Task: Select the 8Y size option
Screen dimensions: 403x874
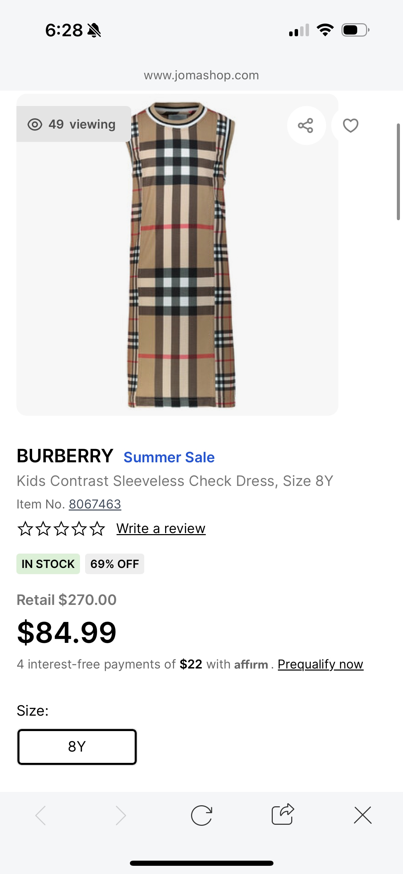Action: coord(77,747)
